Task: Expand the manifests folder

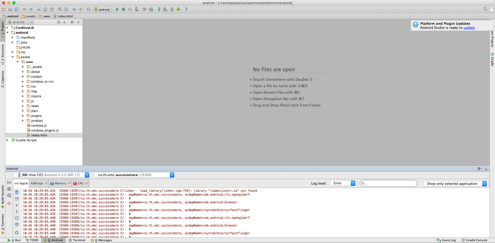Action: (x=12, y=38)
